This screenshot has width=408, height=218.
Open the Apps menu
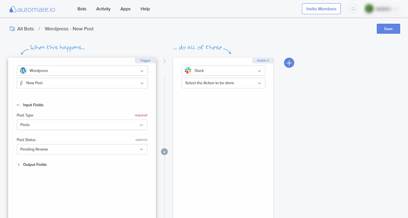pyautogui.click(x=125, y=9)
